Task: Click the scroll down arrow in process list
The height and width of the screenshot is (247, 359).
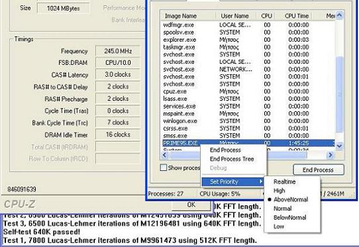Action: pos(339,146)
